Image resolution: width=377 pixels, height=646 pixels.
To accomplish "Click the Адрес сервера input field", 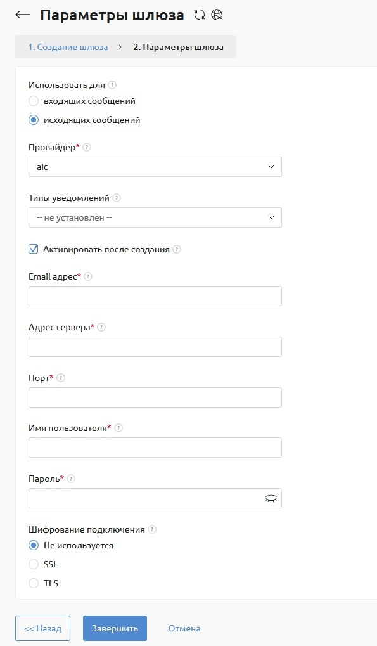I will (155, 347).
